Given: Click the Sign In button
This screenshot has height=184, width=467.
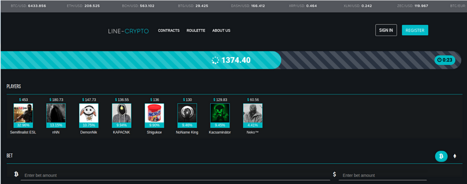Looking at the screenshot, I should pyautogui.click(x=386, y=30).
